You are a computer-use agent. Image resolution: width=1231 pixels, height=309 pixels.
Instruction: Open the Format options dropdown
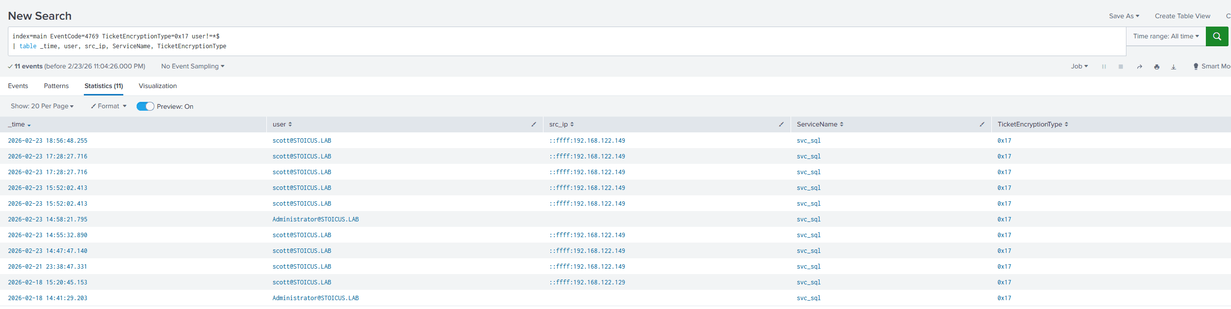[109, 106]
